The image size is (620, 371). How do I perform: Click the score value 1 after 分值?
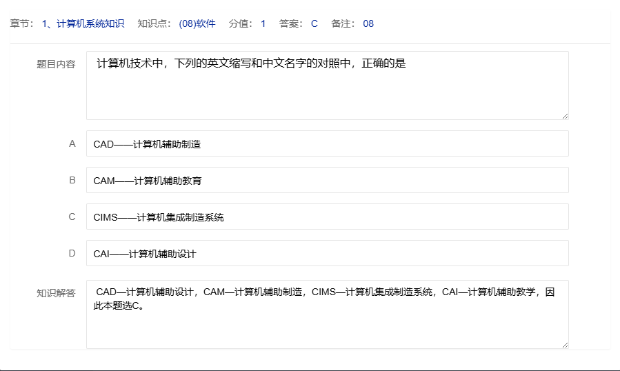pyautogui.click(x=263, y=24)
